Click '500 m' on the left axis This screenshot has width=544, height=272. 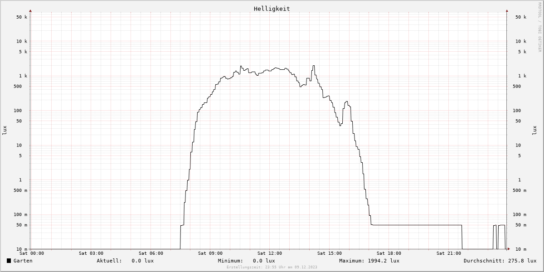(x=20, y=190)
